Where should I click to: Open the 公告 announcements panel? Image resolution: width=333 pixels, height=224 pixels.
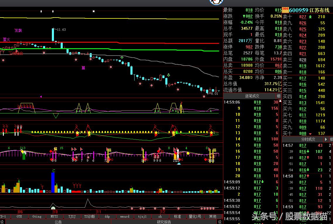(58, 222)
